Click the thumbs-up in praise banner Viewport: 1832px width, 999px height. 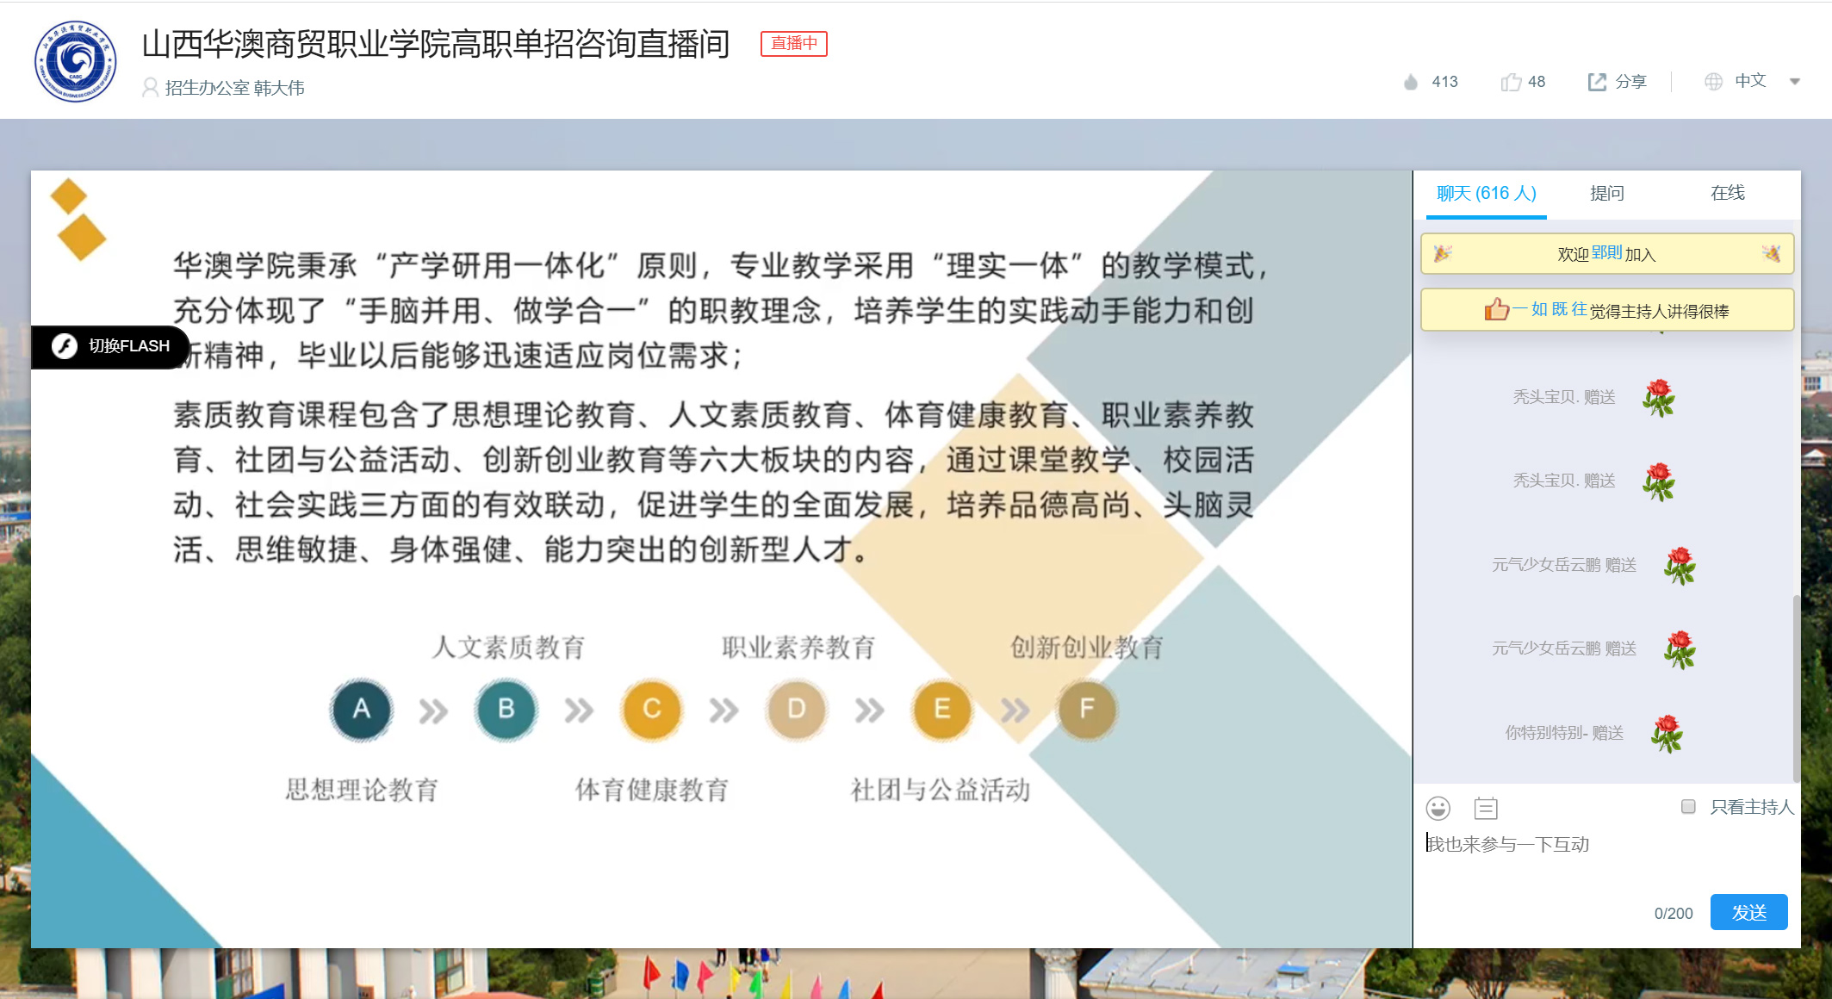1497,308
